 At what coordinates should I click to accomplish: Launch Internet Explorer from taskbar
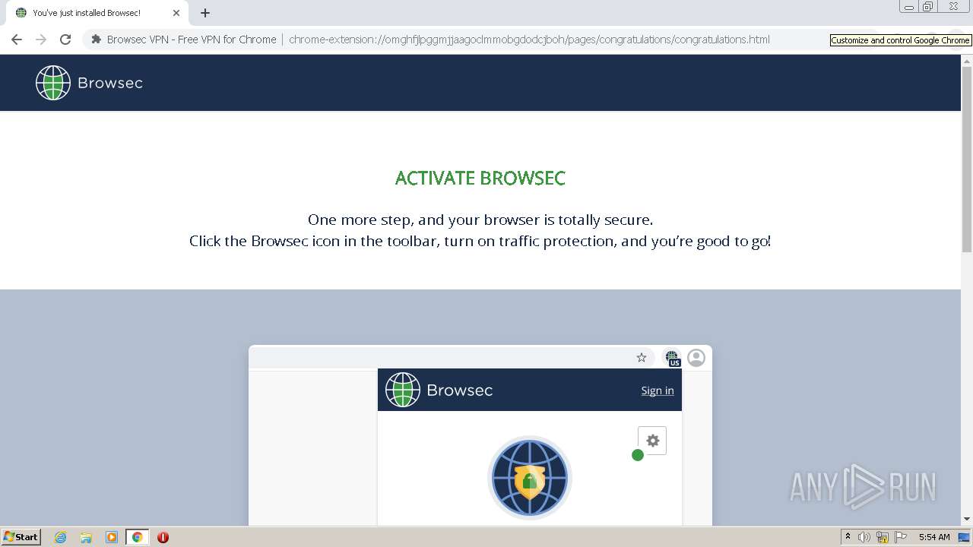tap(61, 537)
